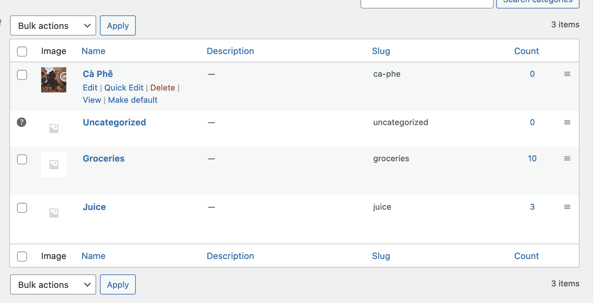The image size is (594, 303).
Task: Check the Cà Phê category checkbox
Action: (22, 75)
